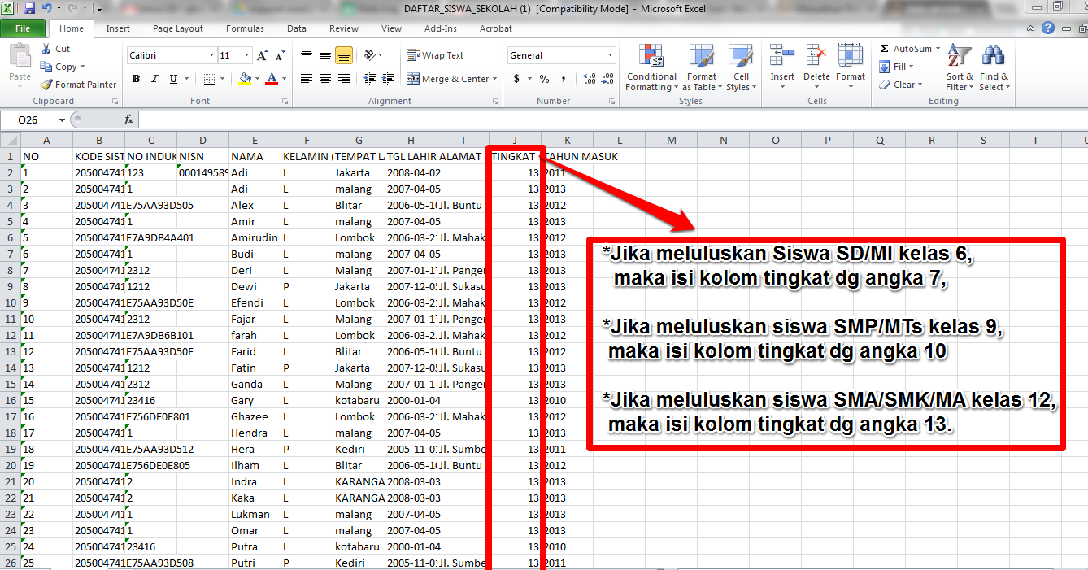Apply the red Font Color

272,79
